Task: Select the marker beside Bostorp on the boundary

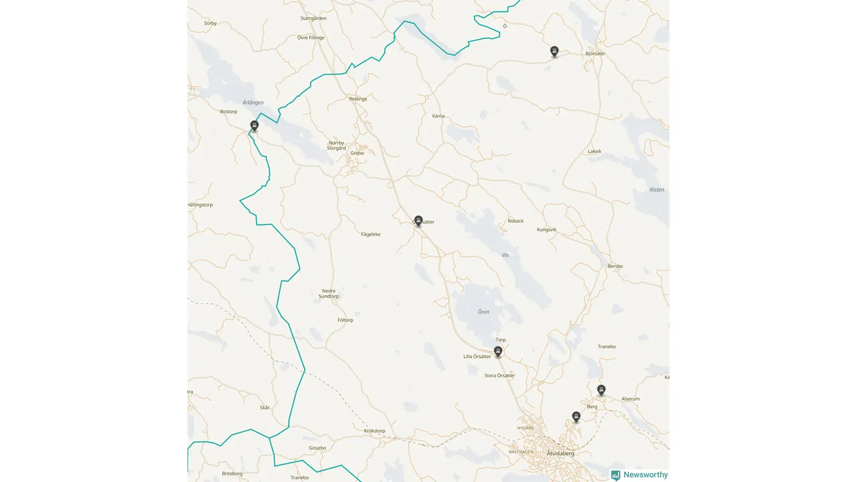Action: (254, 126)
